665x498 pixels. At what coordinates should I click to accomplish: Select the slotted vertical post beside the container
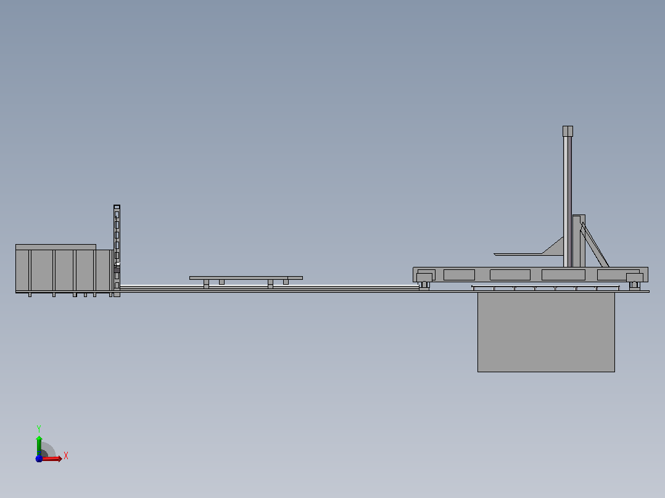117,250
